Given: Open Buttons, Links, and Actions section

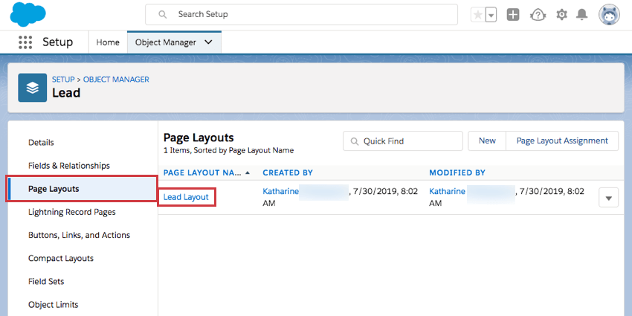Looking at the screenshot, I should click(79, 235).
